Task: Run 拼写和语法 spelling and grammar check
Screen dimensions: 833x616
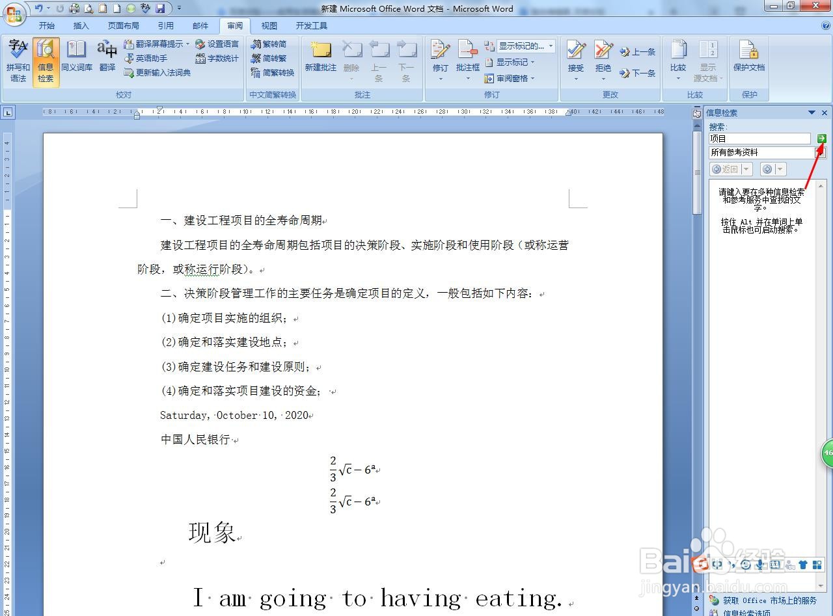Action: pos(18,62)
